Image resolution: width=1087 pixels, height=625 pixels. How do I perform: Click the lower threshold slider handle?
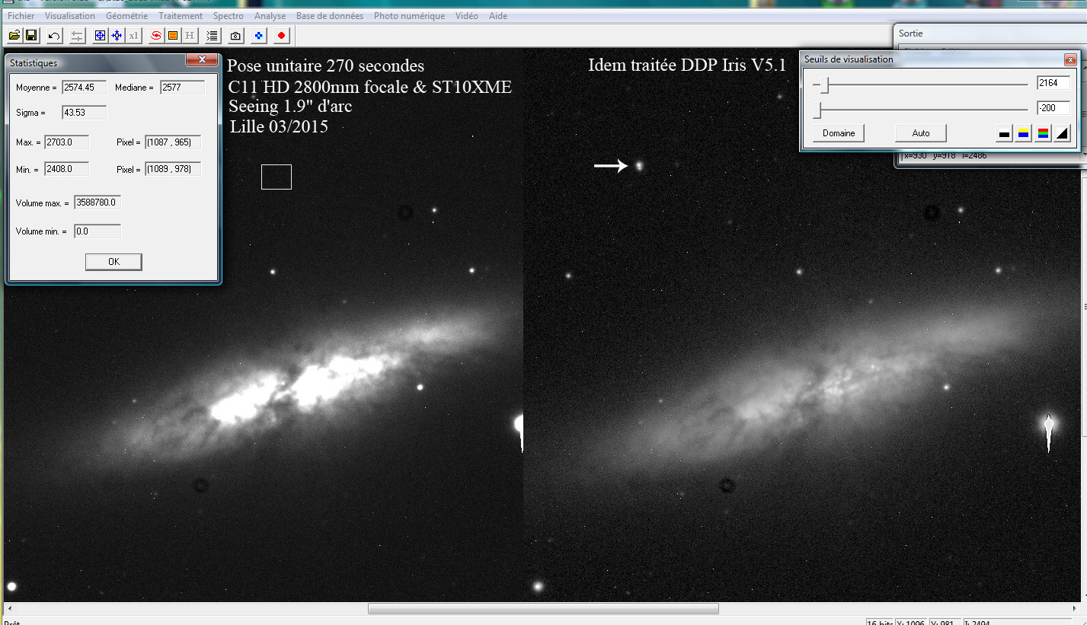(x=818, y=111)
